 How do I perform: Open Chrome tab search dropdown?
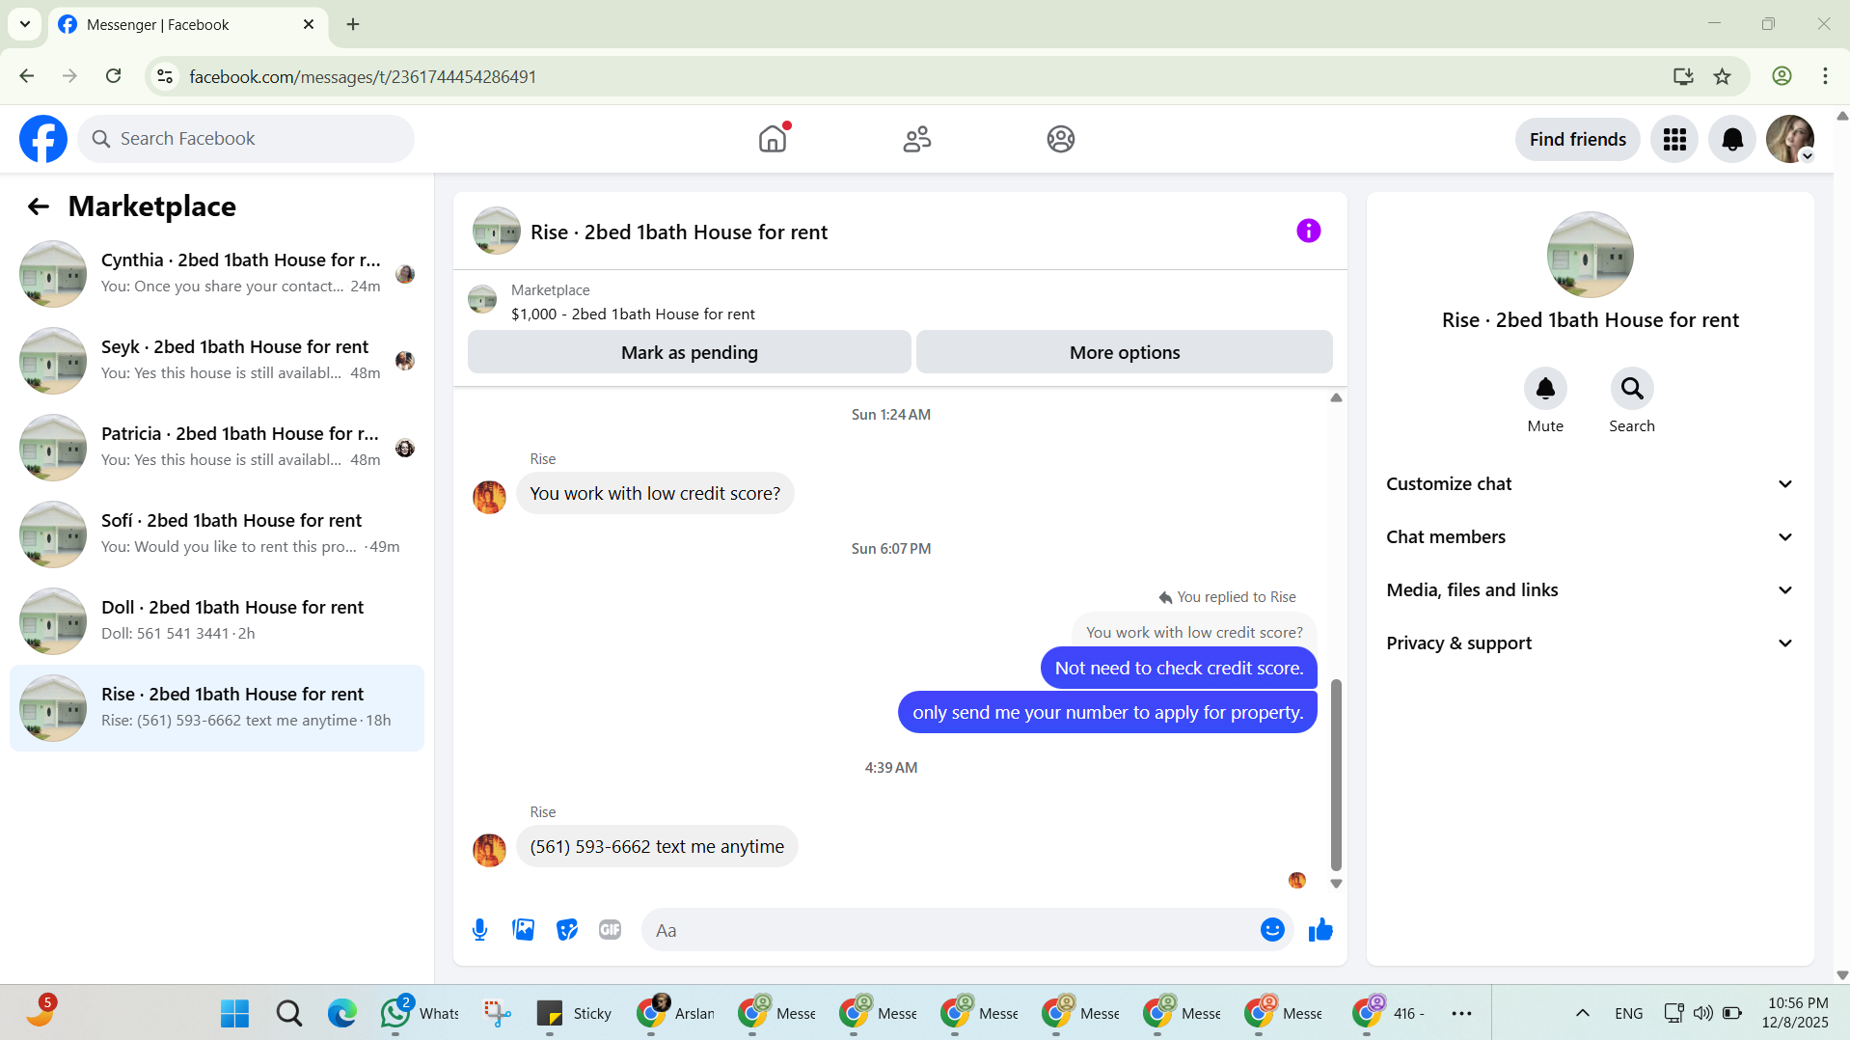coord(25,24)
